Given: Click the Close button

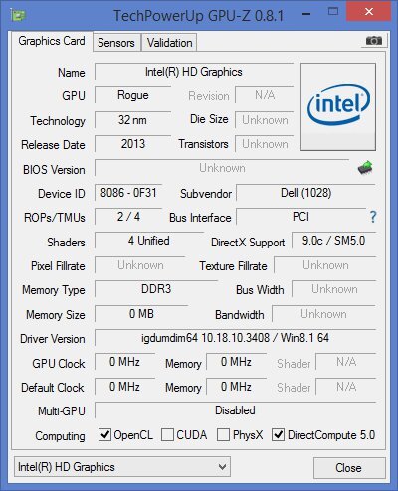Looking at the screenshot, I should (349, 468).
